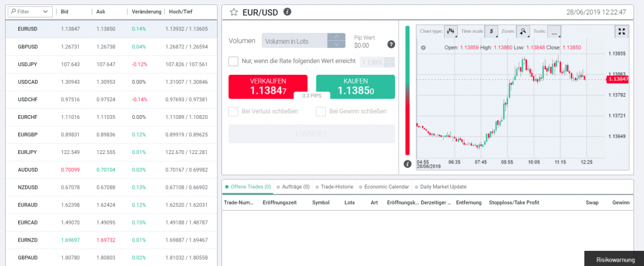Select the USDJPY row
This screenshot has width=644, height=266.
click(111, 64)
